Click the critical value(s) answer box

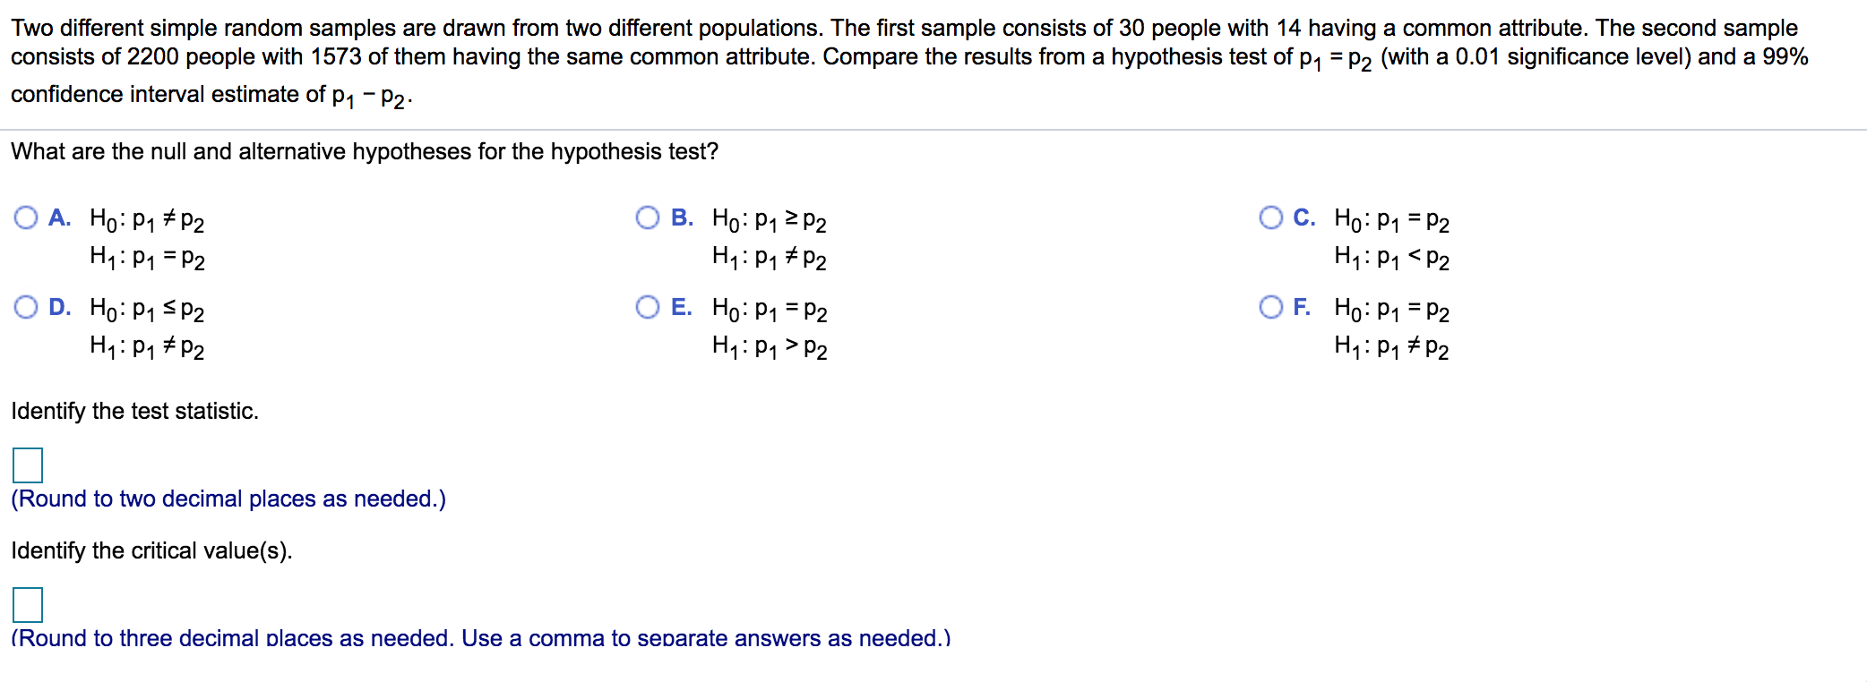click(x=28, y=605)
